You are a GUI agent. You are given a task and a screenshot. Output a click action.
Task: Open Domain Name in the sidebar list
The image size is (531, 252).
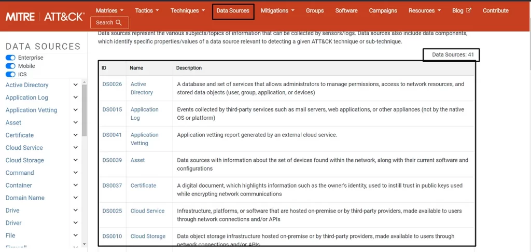pyautogui.click(x=25, y=198)
